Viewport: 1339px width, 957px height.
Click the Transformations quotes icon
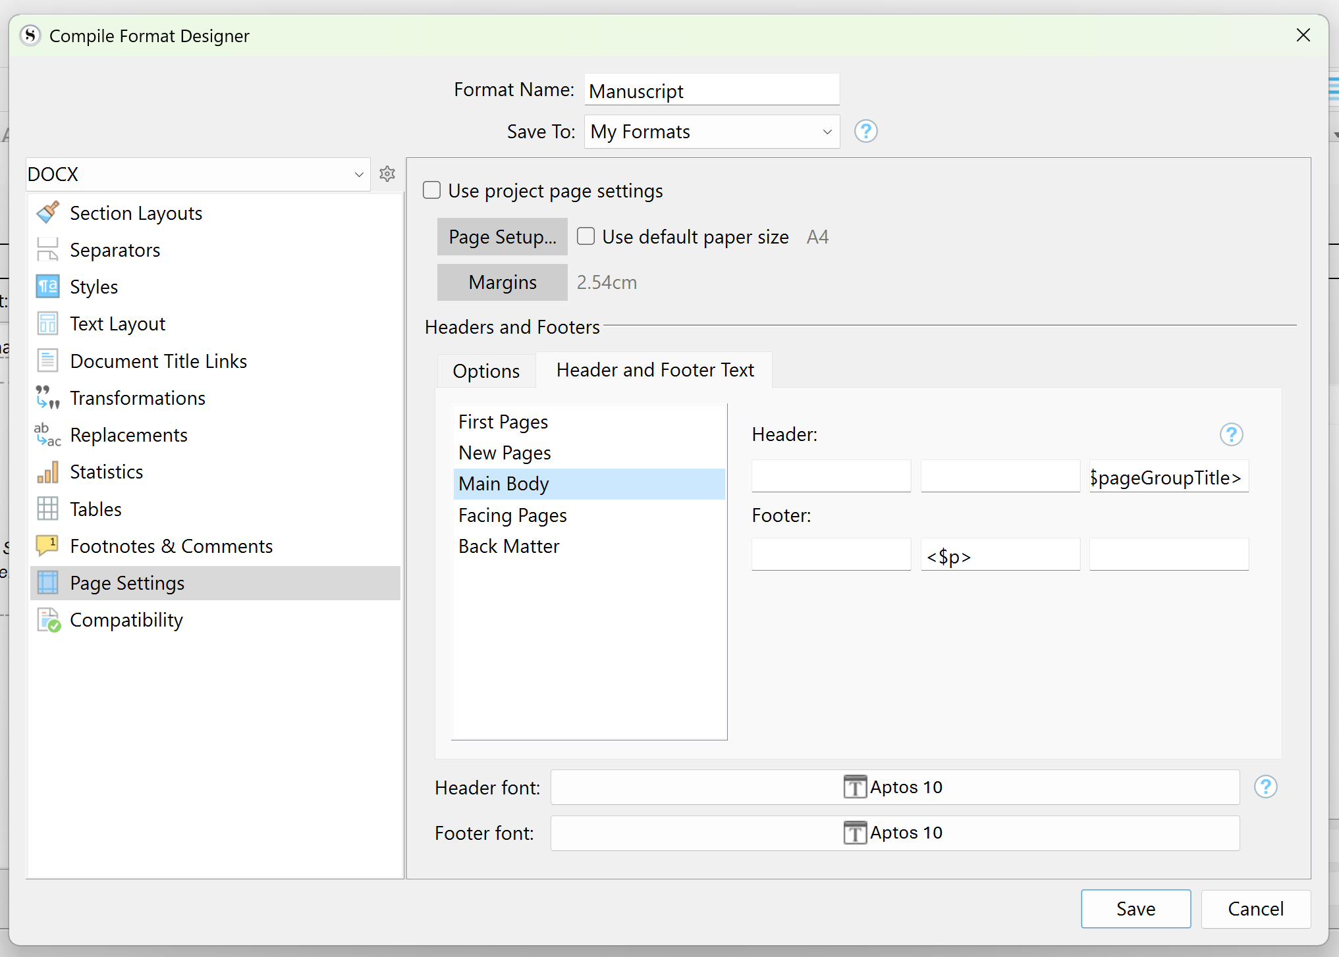(x=47, y=398)
